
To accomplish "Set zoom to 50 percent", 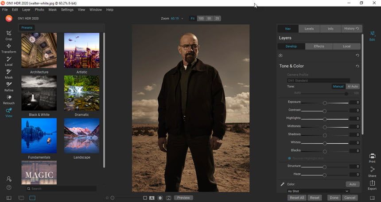I will point(209,19).
